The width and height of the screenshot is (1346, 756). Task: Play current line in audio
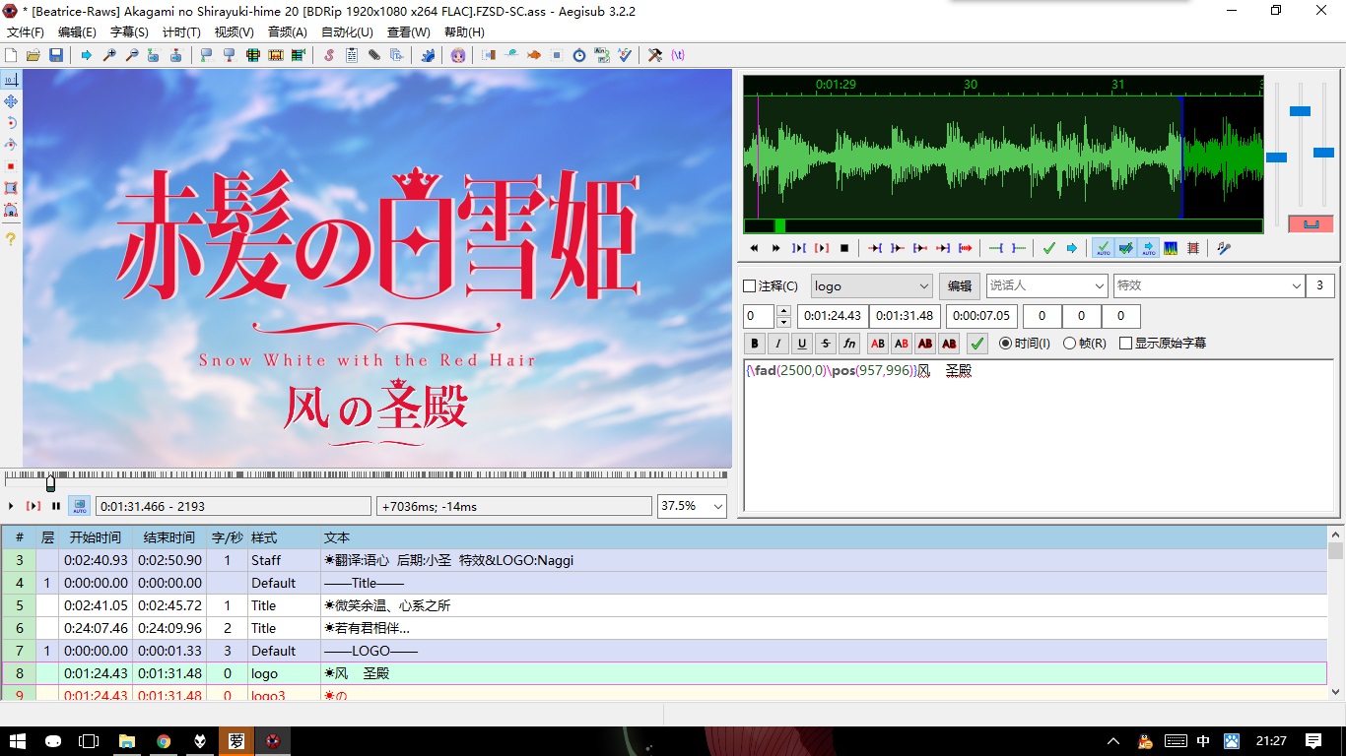[822, 248]
